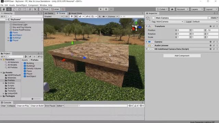Open the Layers dropdown in toolbar
The width and height of the screenshot is (219, 123).
[x=197, y=9]
